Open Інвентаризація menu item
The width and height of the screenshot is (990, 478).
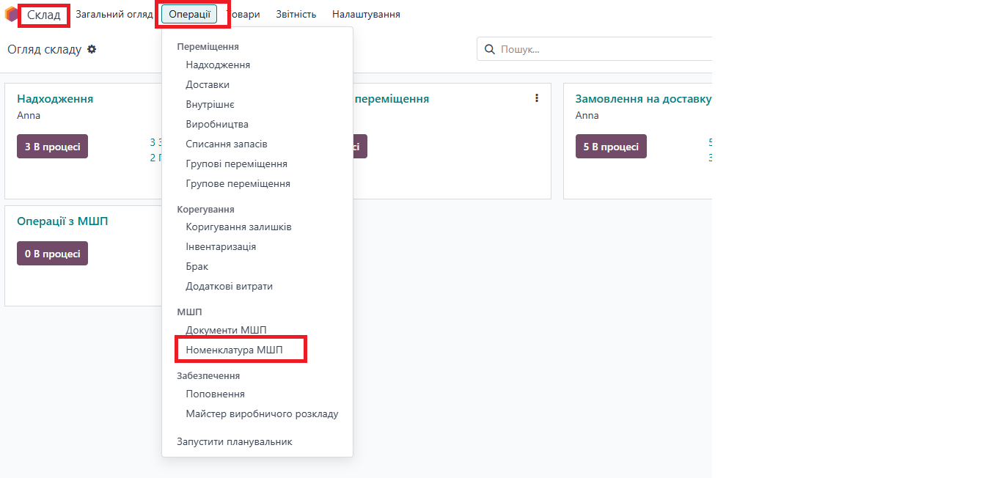[x=221, y=247]
